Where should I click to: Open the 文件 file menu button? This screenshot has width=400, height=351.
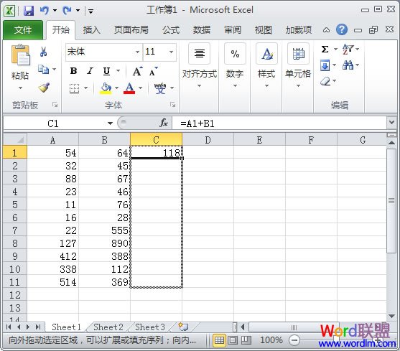point(23,30)
